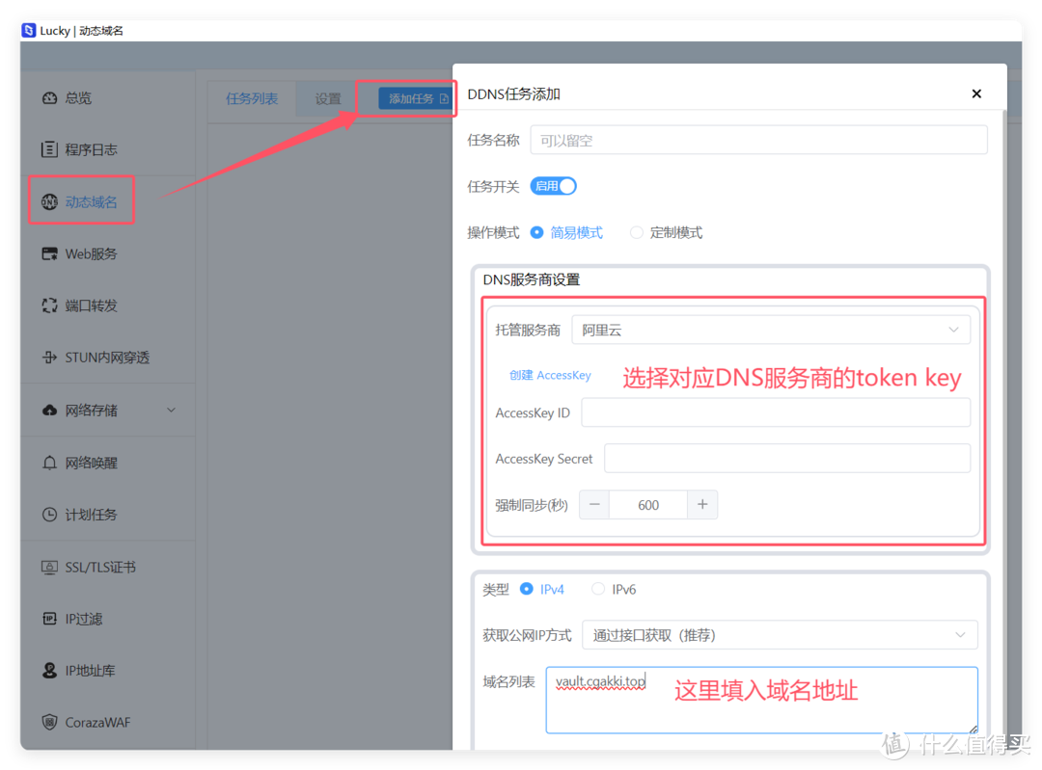Open the 创建 AccessKey link
The image size is (1042, 770).
coord(550,375)
